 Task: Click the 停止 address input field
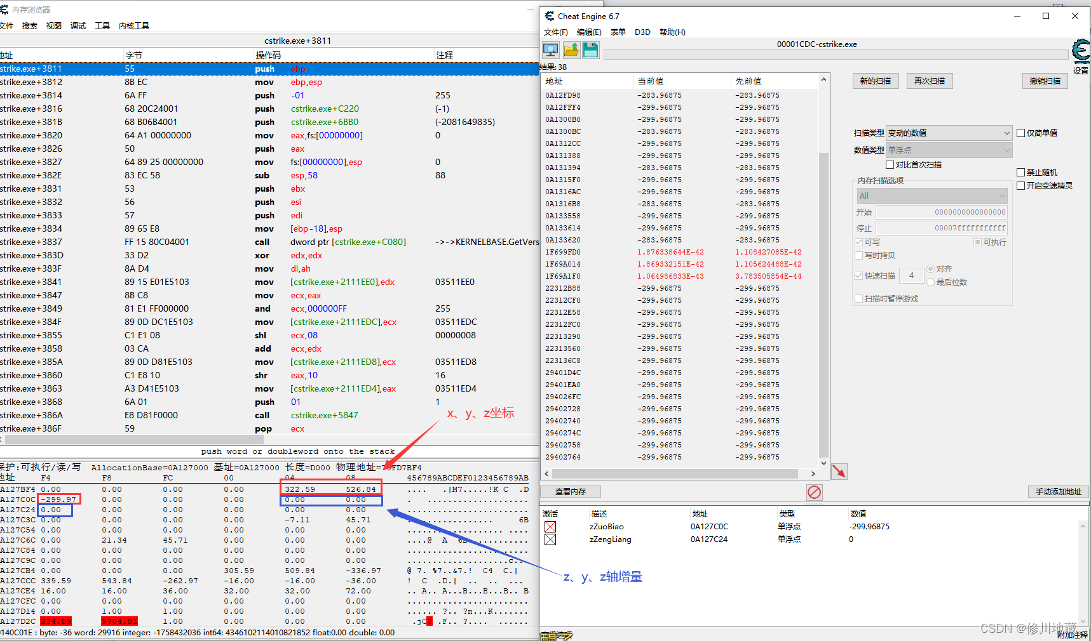click(942, 228)
